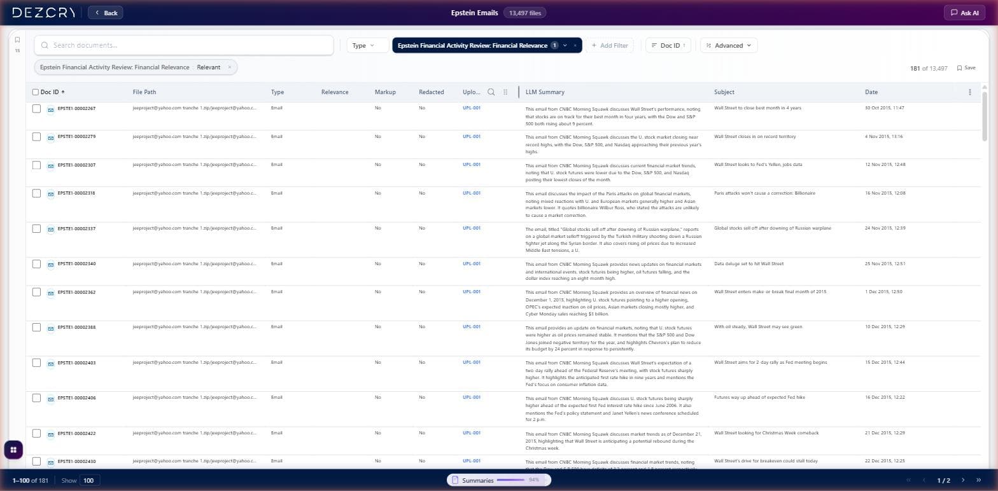The image size is (998, 491).
Task: Open the bookmarks icon in left sidebar
Action: pos(17,39)
